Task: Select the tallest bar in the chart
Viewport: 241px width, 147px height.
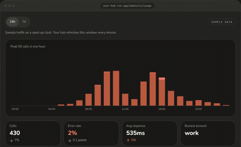Action: pos(116,88)
